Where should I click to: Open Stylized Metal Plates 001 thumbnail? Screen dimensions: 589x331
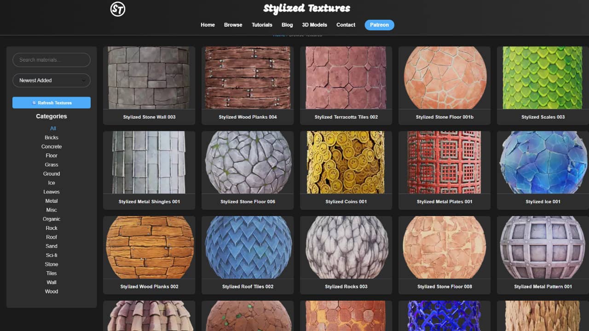[x=445, y=162]
